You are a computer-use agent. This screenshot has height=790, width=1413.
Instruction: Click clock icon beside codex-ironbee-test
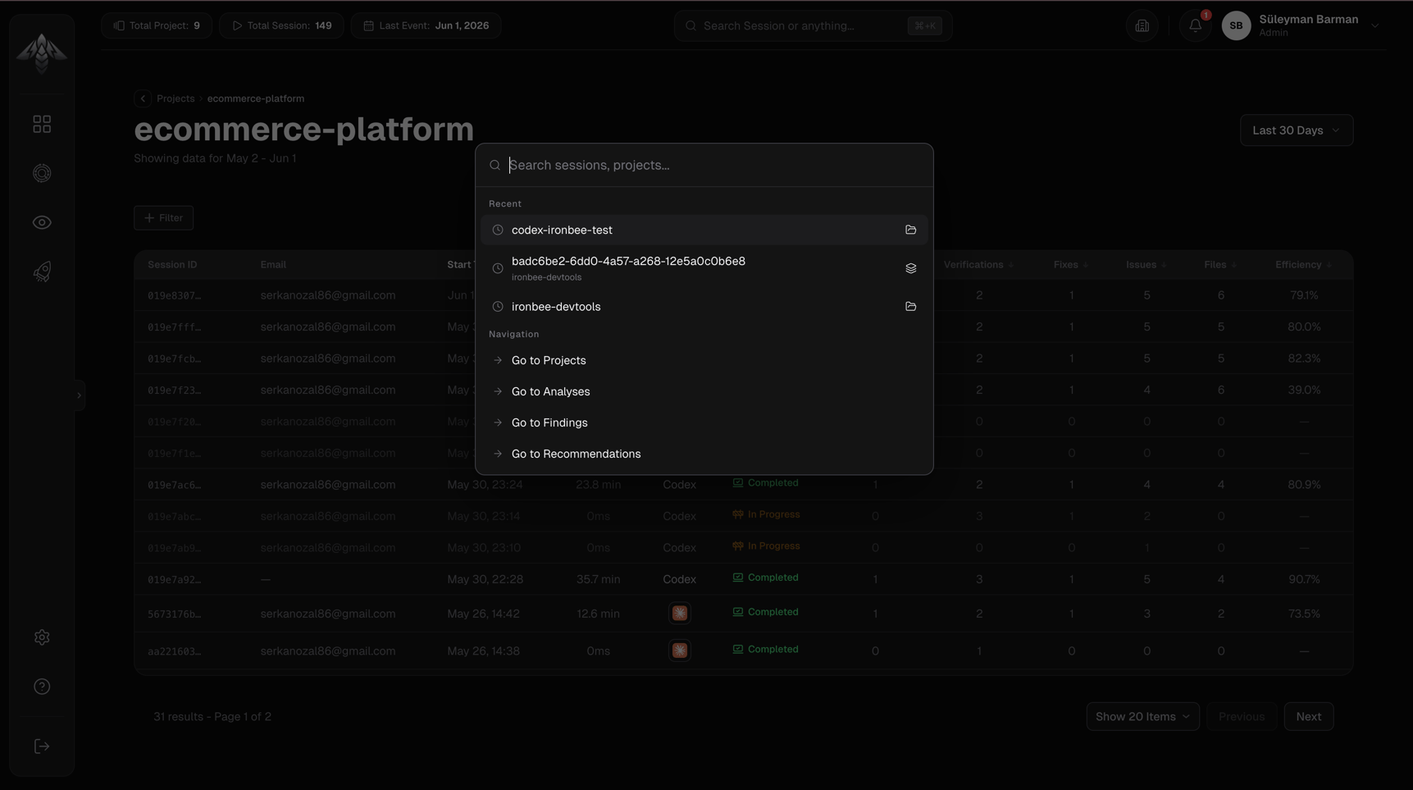pyautogui.click(x=498, y=230)
